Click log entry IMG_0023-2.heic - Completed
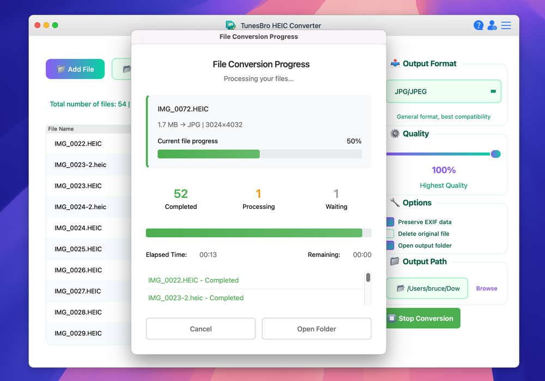Viewport: 545px width, 381px height. (x=196, y=298)
